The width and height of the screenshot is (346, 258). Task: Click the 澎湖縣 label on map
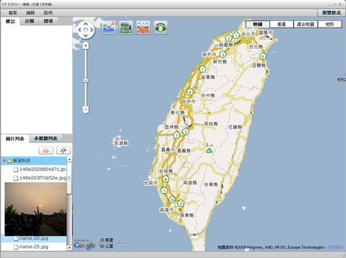(121, 143)
